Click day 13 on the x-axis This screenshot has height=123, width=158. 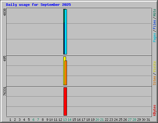click(x=65, y=120)
